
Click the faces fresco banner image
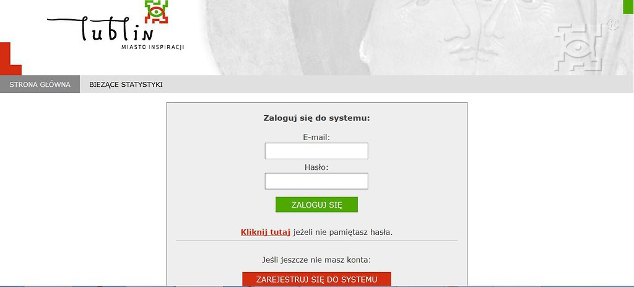point(417,37)
